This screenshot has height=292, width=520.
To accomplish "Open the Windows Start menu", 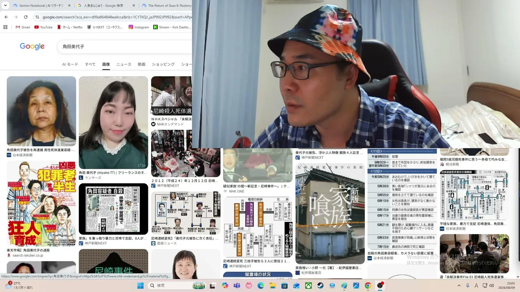I will click(x=140, y=286).
